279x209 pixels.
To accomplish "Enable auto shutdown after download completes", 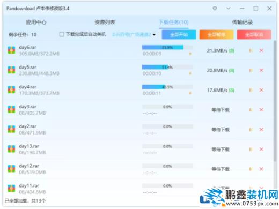I will click(62, 34).
